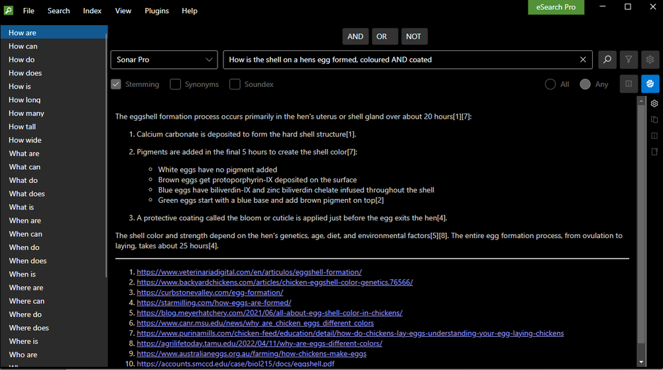Select "When does" in the sidebar

54,261
